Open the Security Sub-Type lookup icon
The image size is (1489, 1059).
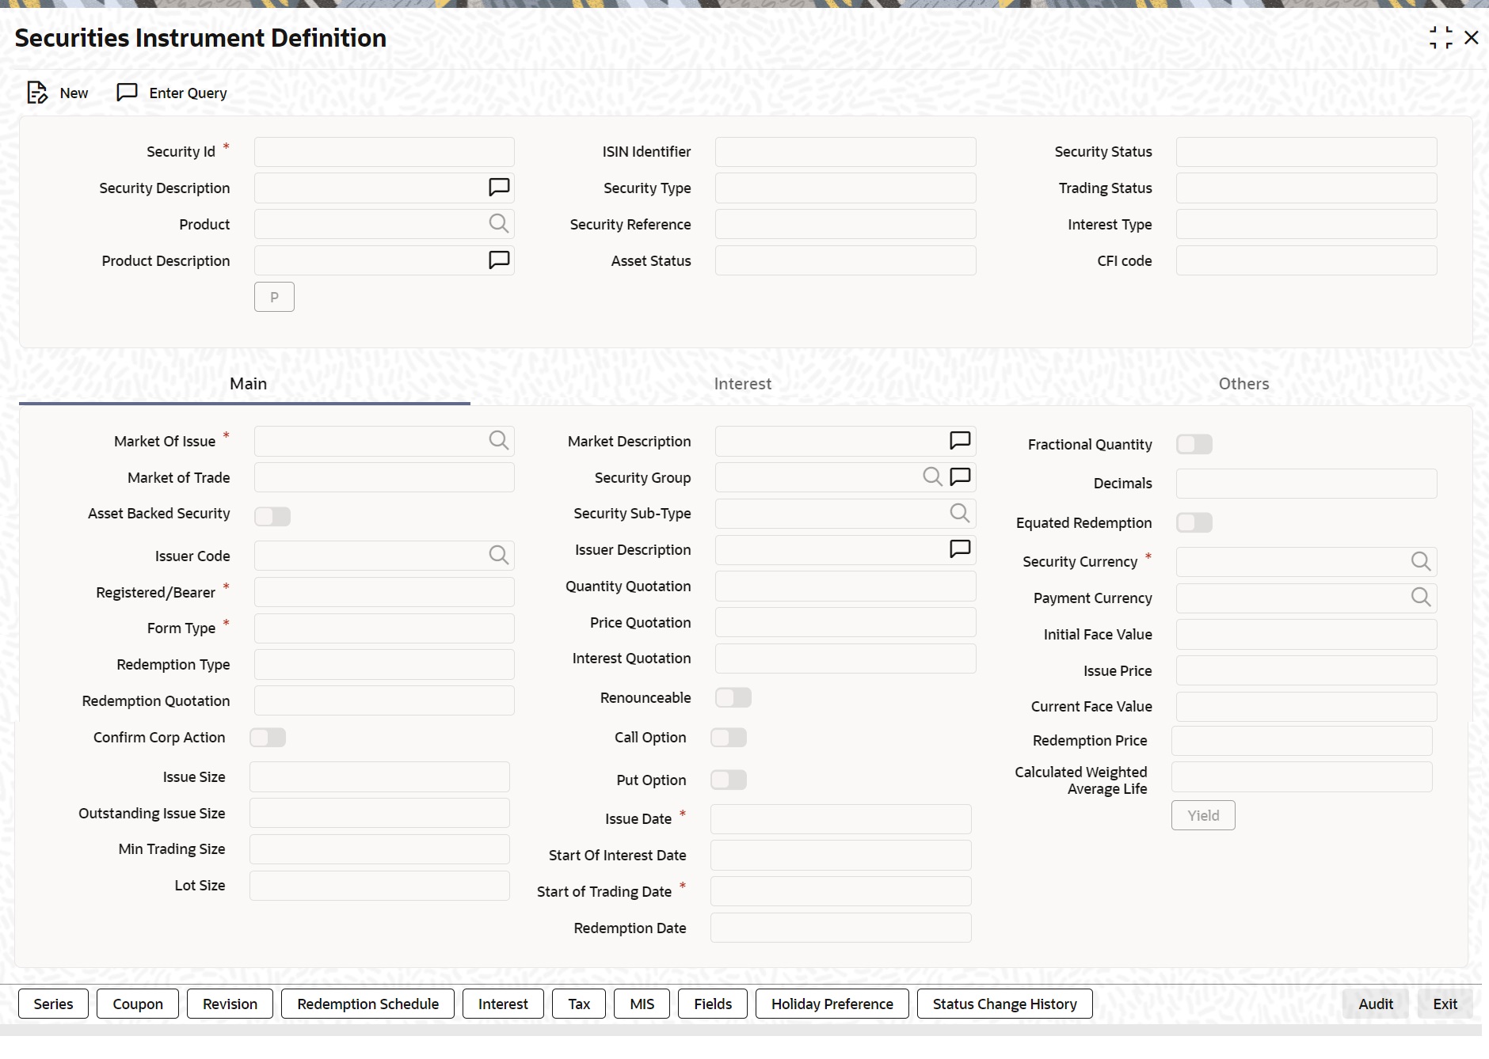(960, 514)
